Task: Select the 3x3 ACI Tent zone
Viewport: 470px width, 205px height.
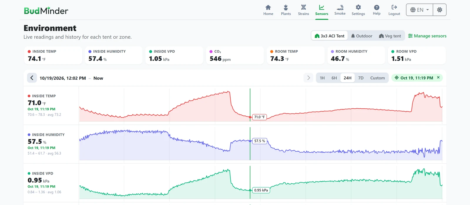Action: tap(329, 36)
